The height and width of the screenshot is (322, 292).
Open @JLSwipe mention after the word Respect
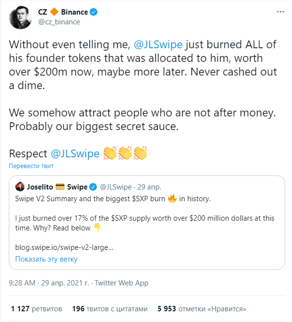tap(75, 153)
